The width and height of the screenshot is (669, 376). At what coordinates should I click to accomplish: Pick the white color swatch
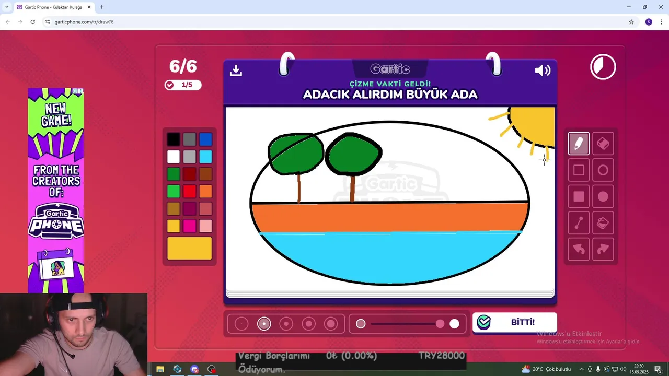[174, 157]
